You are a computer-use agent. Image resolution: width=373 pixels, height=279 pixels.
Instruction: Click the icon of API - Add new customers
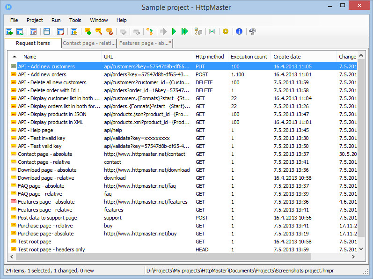14,66
